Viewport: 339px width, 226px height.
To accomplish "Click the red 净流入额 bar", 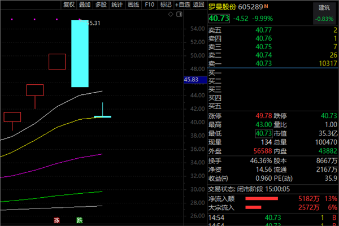I will 261,199.
